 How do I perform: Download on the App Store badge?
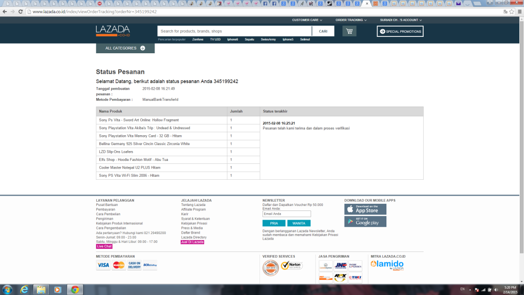coord(365,209)
